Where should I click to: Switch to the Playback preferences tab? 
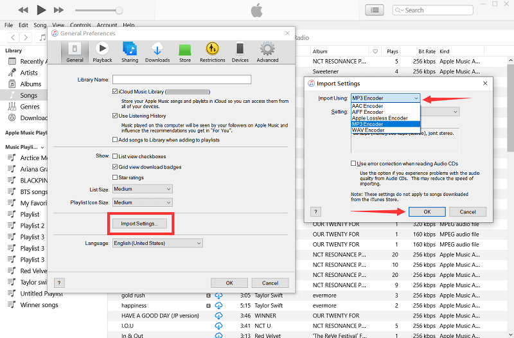[102, 52]
